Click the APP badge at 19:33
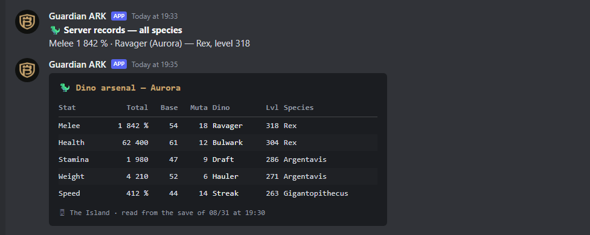This screenshot has height=235, width=590. pyautogui.click(x=119, y=16)
